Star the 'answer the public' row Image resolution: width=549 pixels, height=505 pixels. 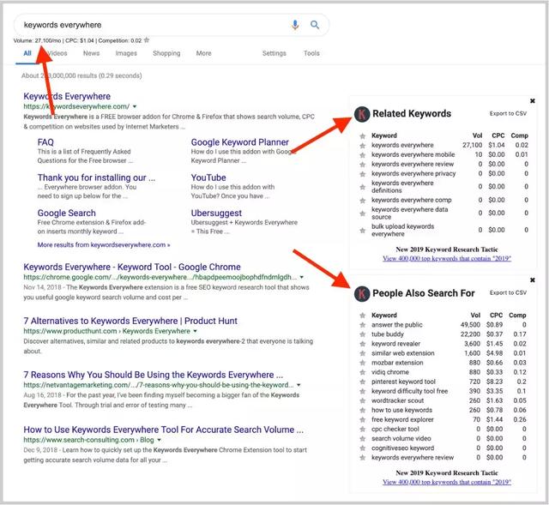tap(362, 325)
